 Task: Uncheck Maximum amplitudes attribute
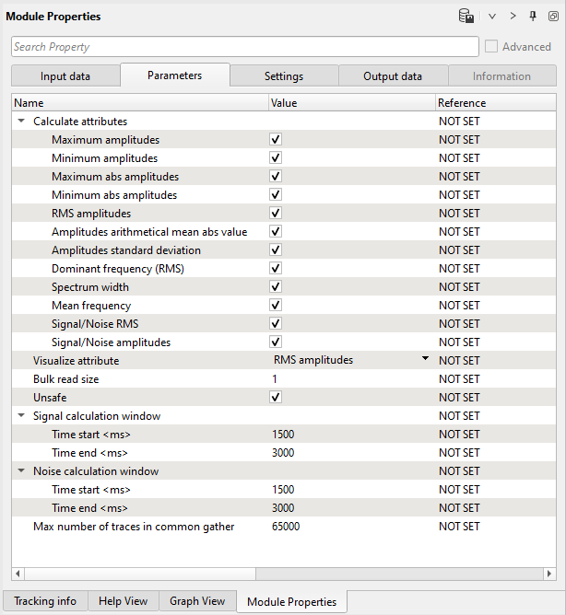[x=276, y=140]
